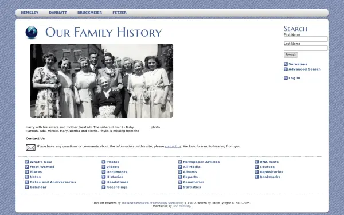Open What's New link
Screen dimensions: 344x215
[41, 162]
